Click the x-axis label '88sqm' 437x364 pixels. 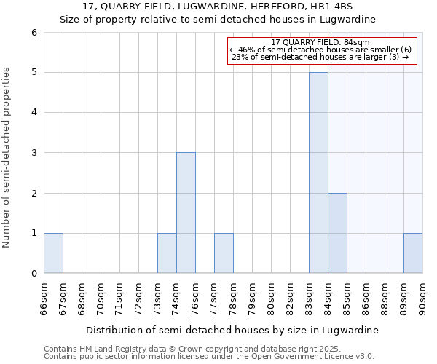pyautogui.click(x=385, y=299)
